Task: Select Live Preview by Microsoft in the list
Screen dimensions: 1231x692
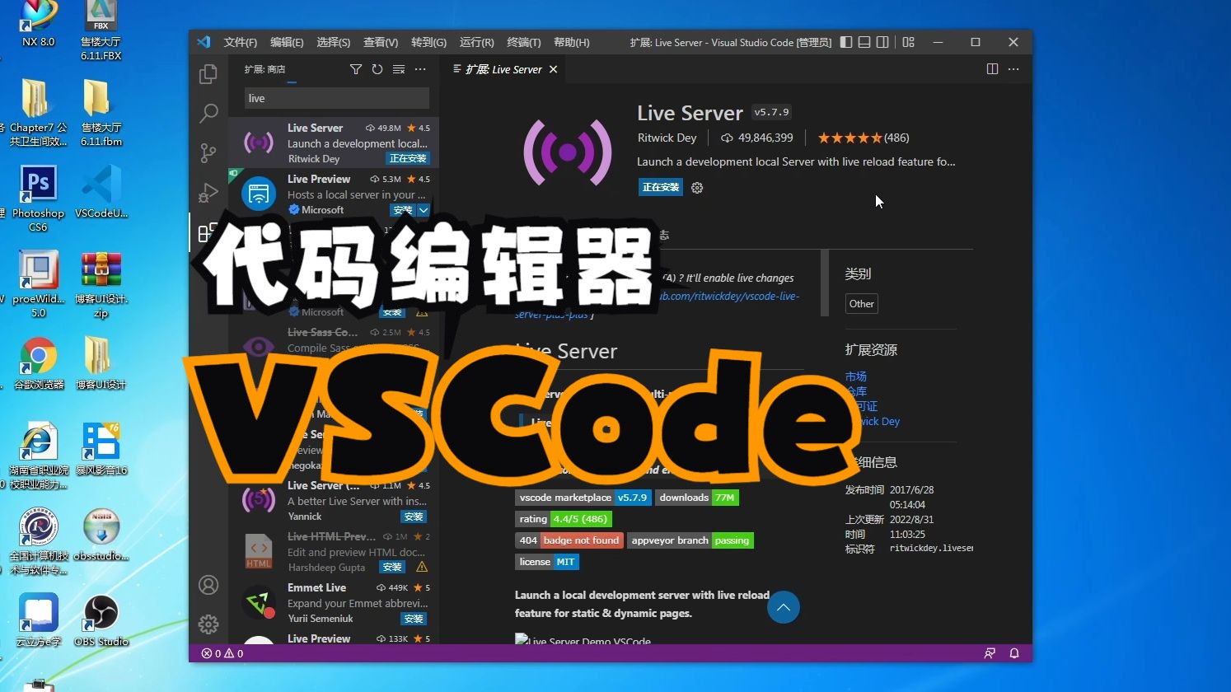Action: point(334,194)
